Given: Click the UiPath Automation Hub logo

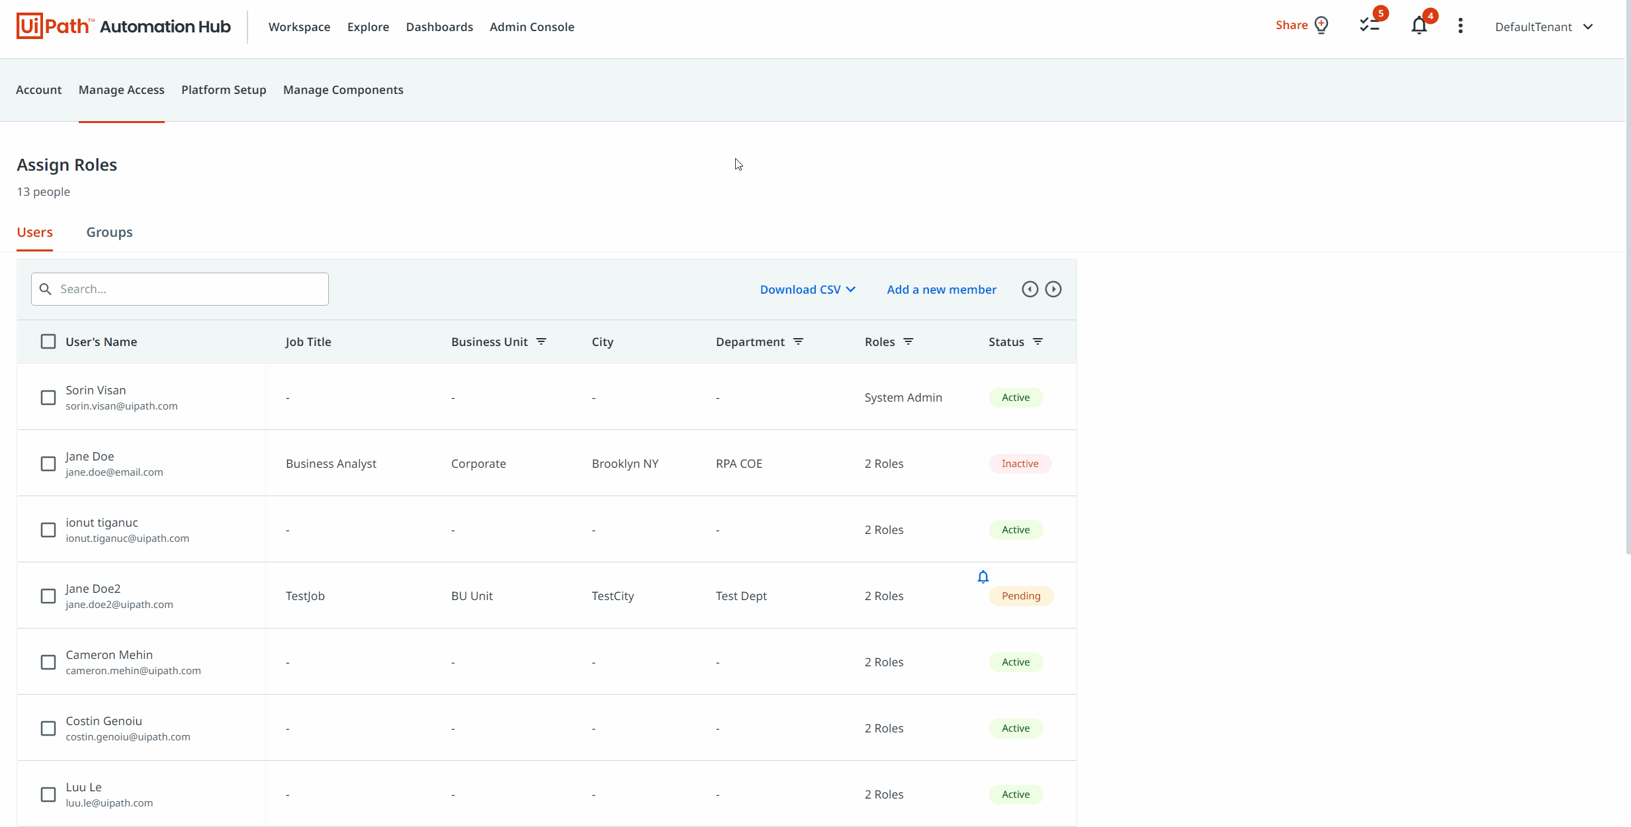Looking at the screenshot, I should [123, 26].
